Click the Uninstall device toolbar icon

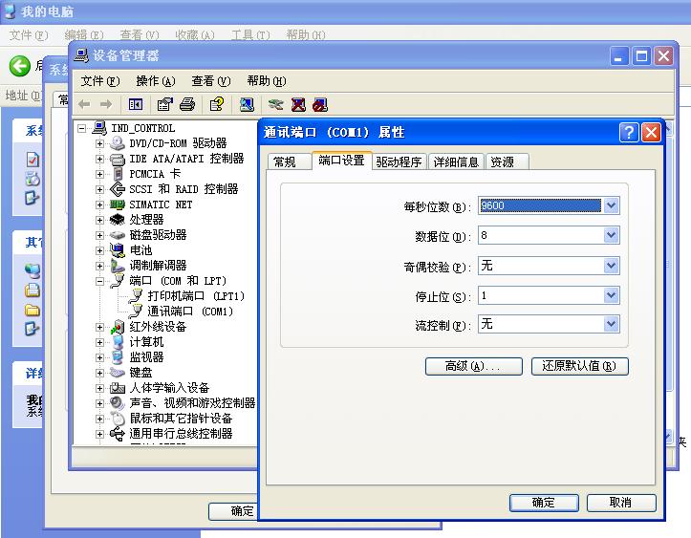click(298, 104)
